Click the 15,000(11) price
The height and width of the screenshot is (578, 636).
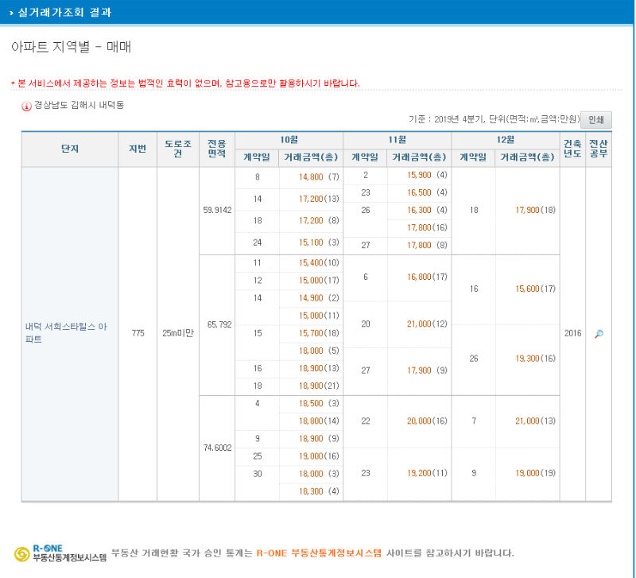coord(319,316)
